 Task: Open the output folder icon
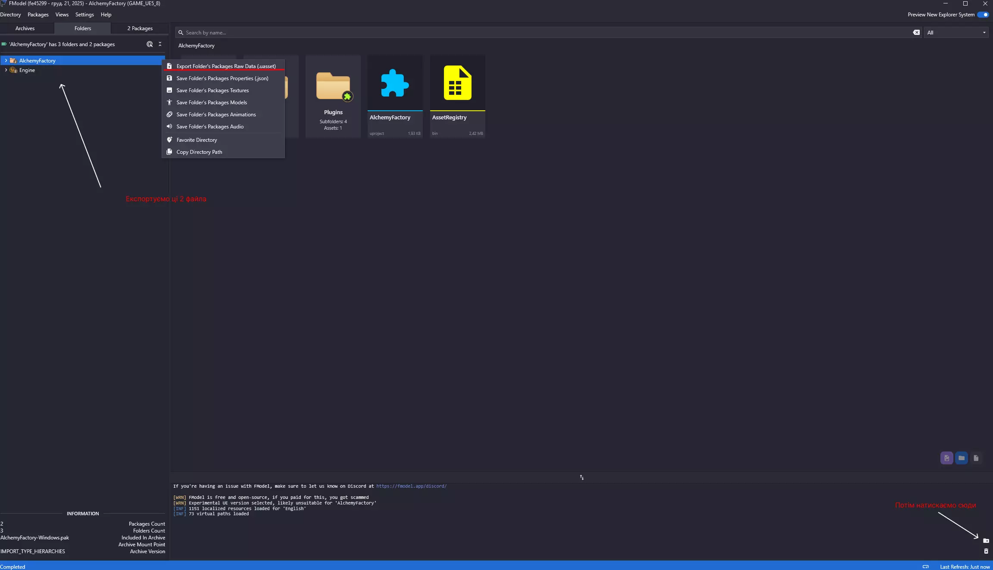click(x=986, y=541)
